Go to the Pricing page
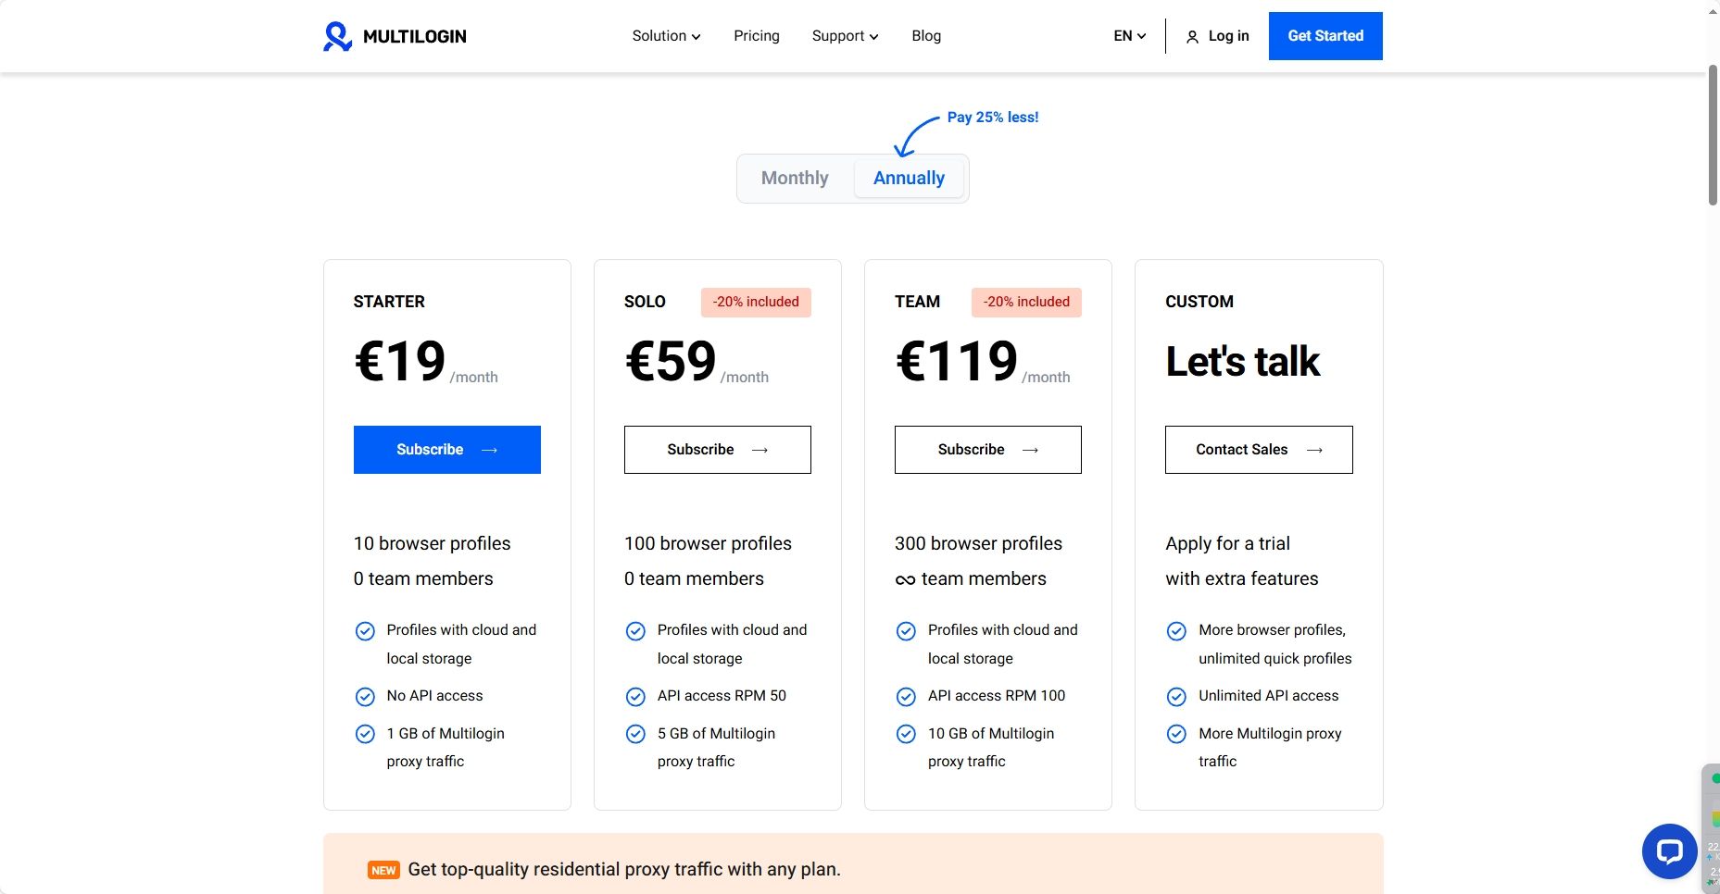The height and width of the screenshot is (894, 1720). (757, 36)
